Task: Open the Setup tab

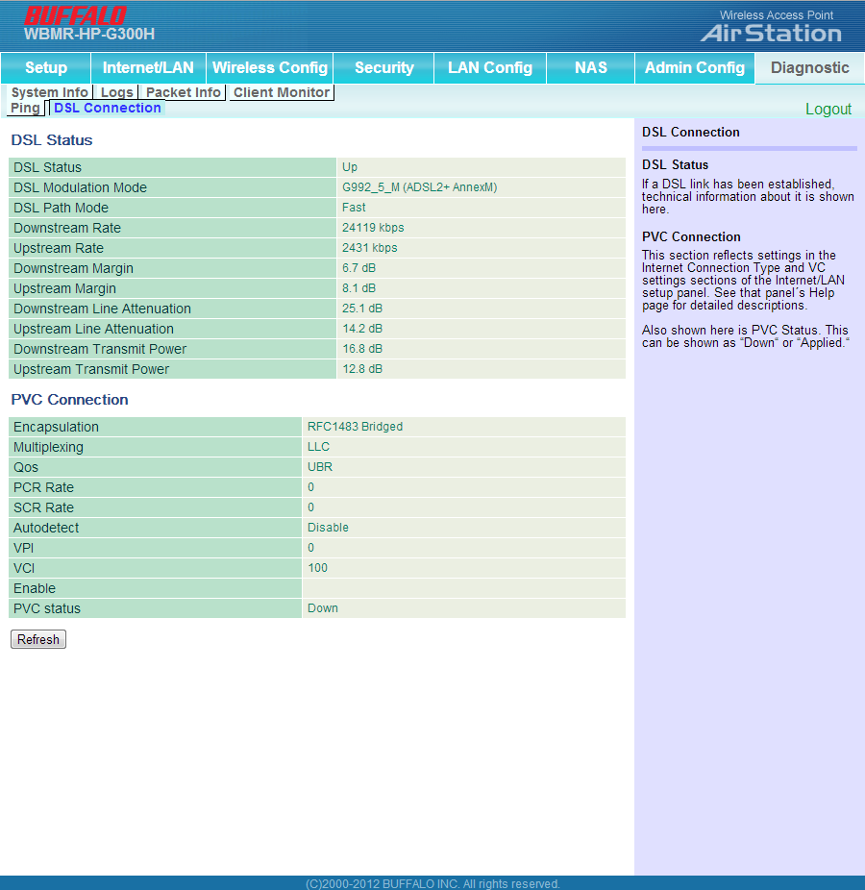Action: click(x=46, y=68)
